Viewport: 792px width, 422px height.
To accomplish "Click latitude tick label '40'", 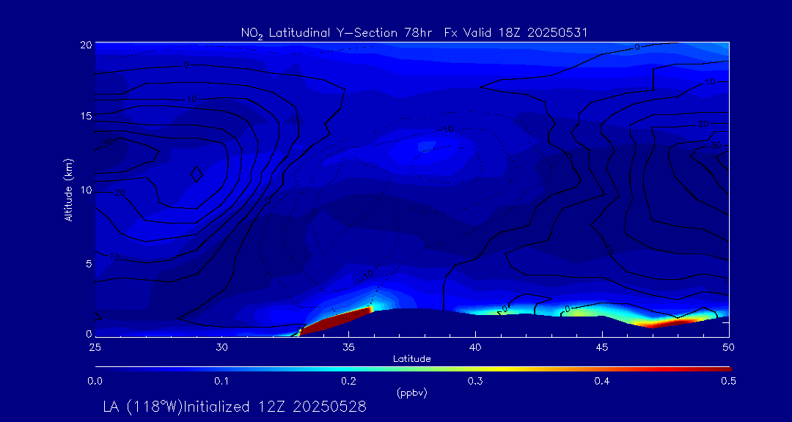I will (x=475, y=347).
